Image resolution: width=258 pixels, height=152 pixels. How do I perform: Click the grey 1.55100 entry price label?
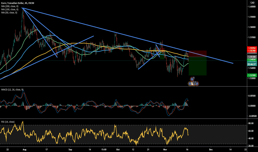252,57
